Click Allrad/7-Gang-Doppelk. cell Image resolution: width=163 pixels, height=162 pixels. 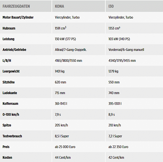(x=71, y=50)
